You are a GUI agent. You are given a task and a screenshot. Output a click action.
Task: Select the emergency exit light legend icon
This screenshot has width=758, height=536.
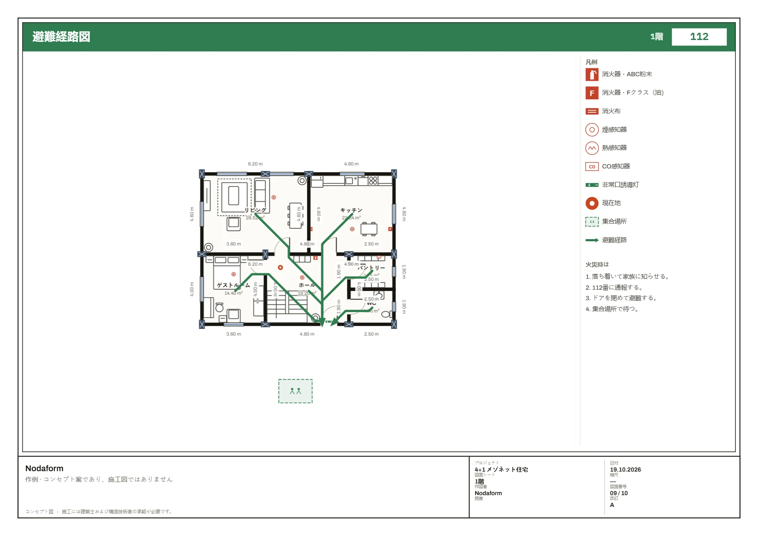(592, 185)
